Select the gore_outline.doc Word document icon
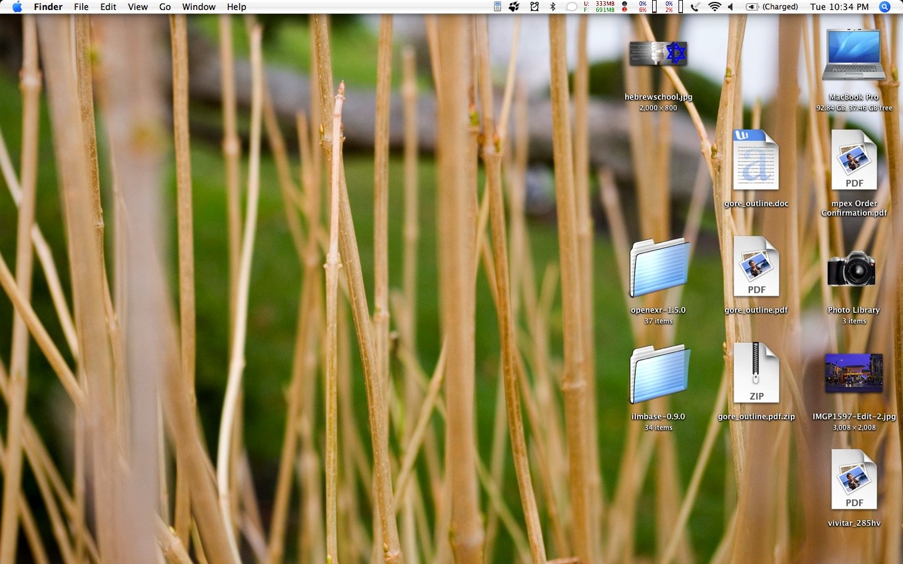Image resolution: width=903 pixels, height=564 pixels. coord(756,160)
